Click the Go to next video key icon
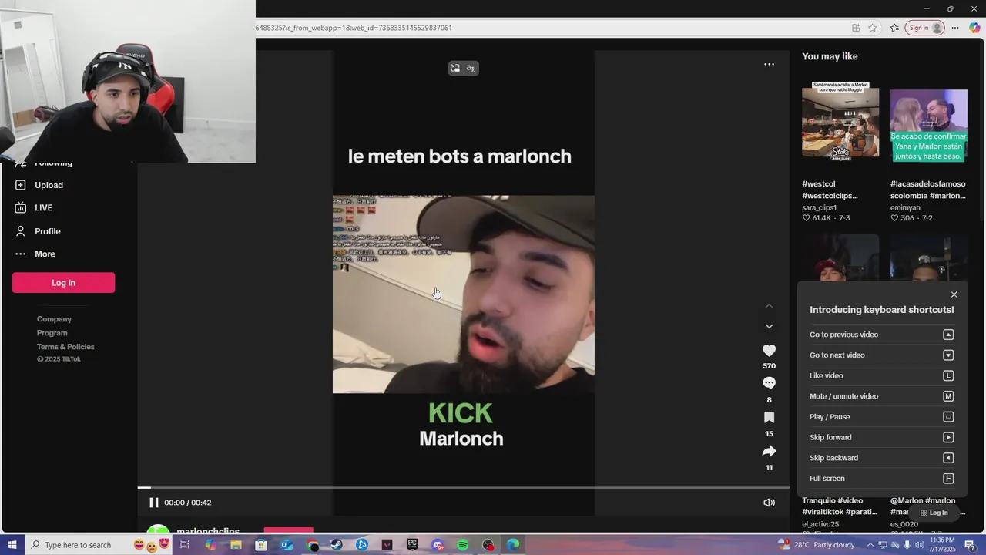The height and width of the screenshot is (555, 986). 948,355
